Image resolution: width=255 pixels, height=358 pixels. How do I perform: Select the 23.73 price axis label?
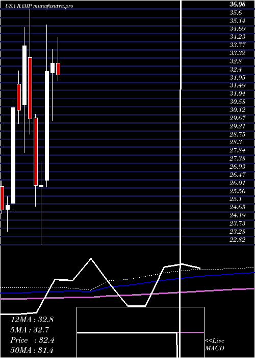pyautogui.click(x=238, y=223)
